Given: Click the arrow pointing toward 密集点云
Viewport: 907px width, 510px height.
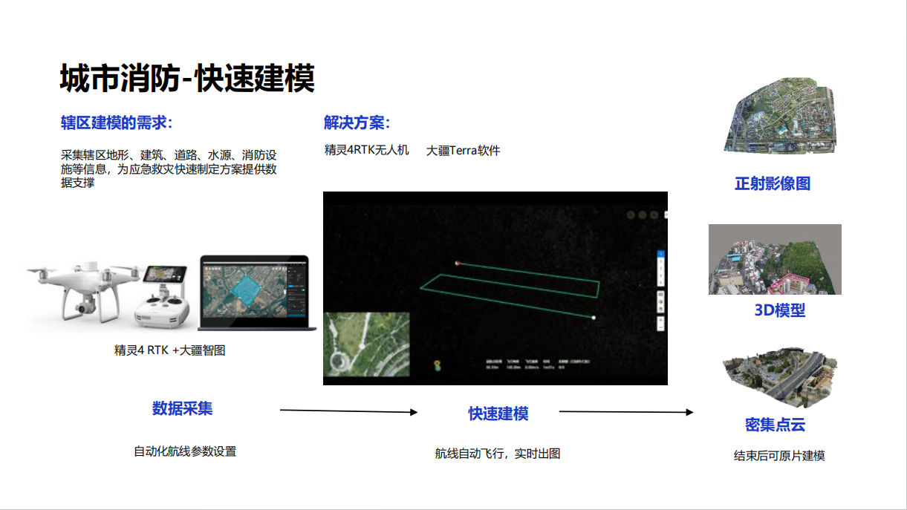Looking at the screenshot, I should click(625, 411).
